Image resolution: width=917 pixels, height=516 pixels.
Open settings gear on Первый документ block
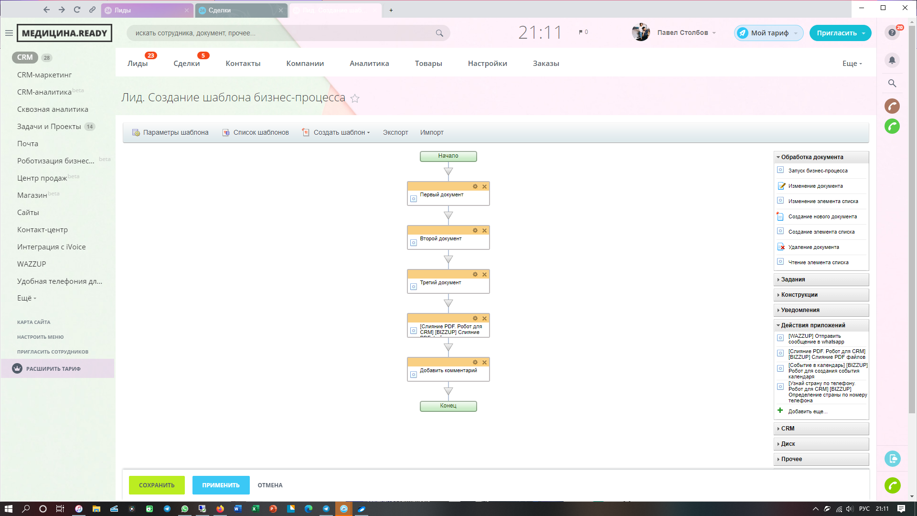475,187
